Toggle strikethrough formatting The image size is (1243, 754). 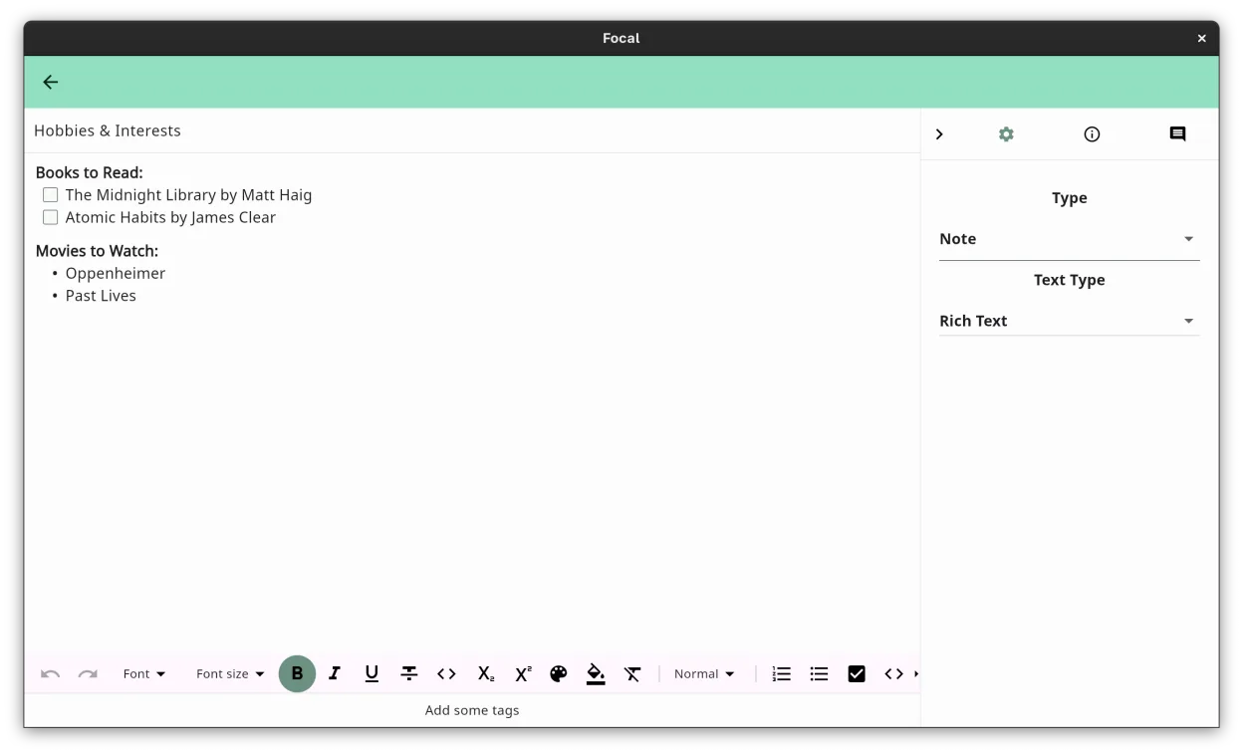tap(409, 674)
